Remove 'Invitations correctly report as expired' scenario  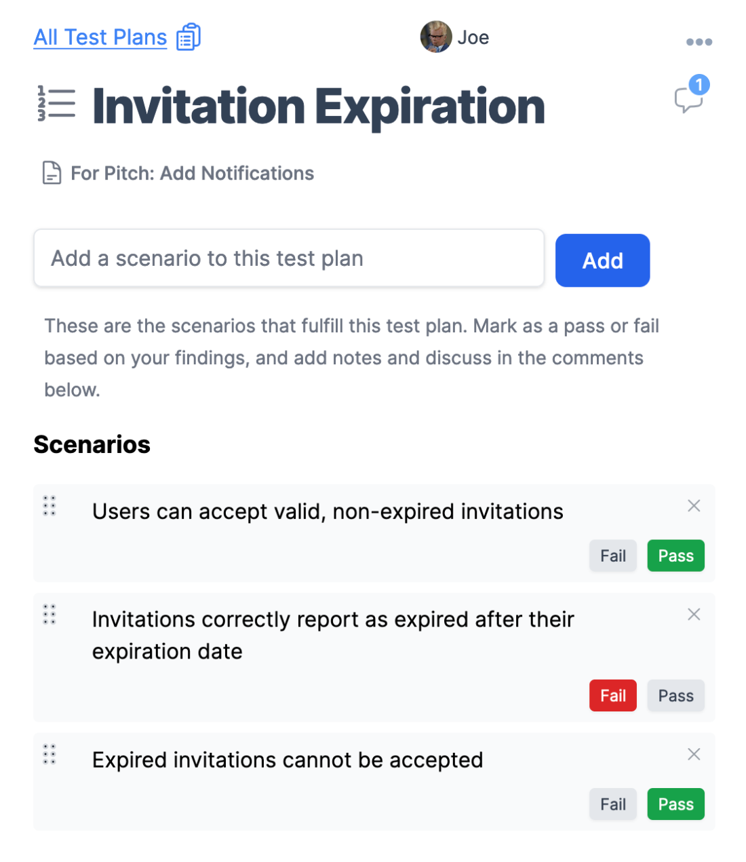(694, 614)
